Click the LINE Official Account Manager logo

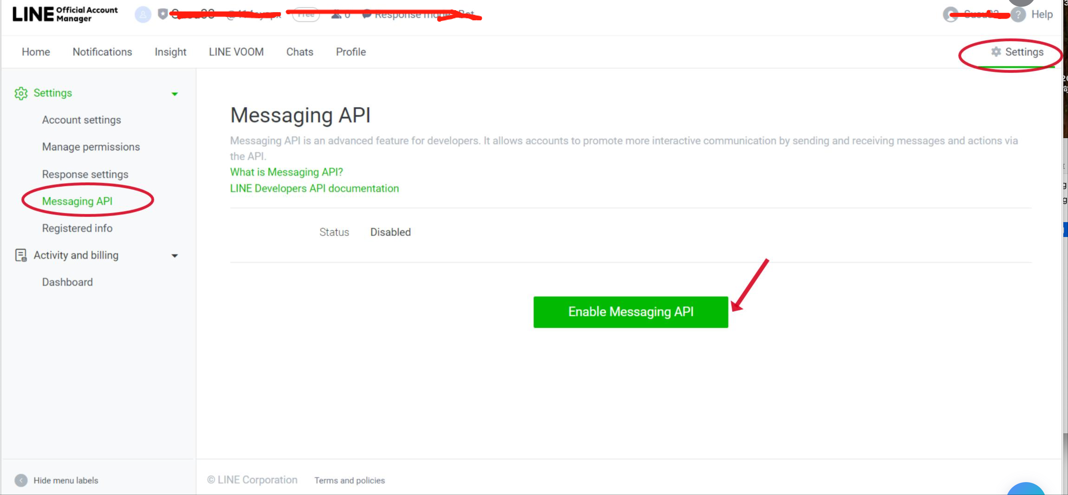click(x=65, y=14)
